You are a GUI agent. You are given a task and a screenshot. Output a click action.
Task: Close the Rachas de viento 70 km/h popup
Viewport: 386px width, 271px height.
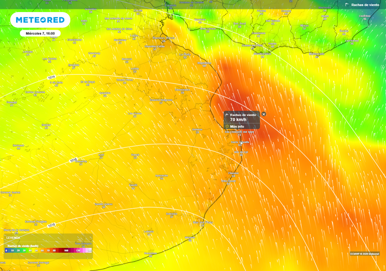264,114
